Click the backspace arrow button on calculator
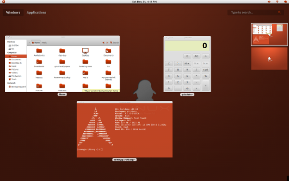The width and height of the screenshot is (289, 181). 206,56
